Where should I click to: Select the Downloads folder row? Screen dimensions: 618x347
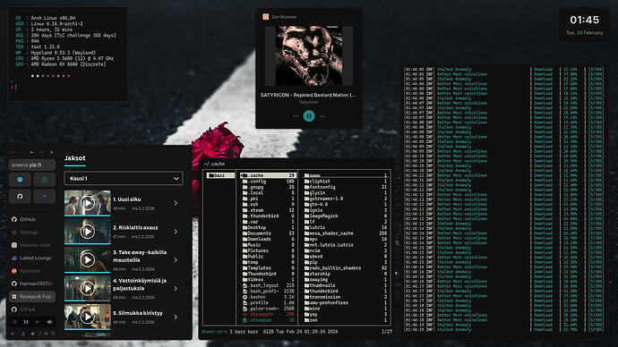(268, 239)
